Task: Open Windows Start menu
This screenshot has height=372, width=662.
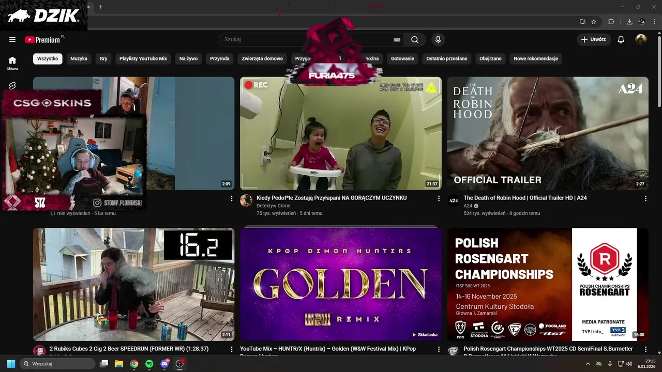Action: point(11,364)
